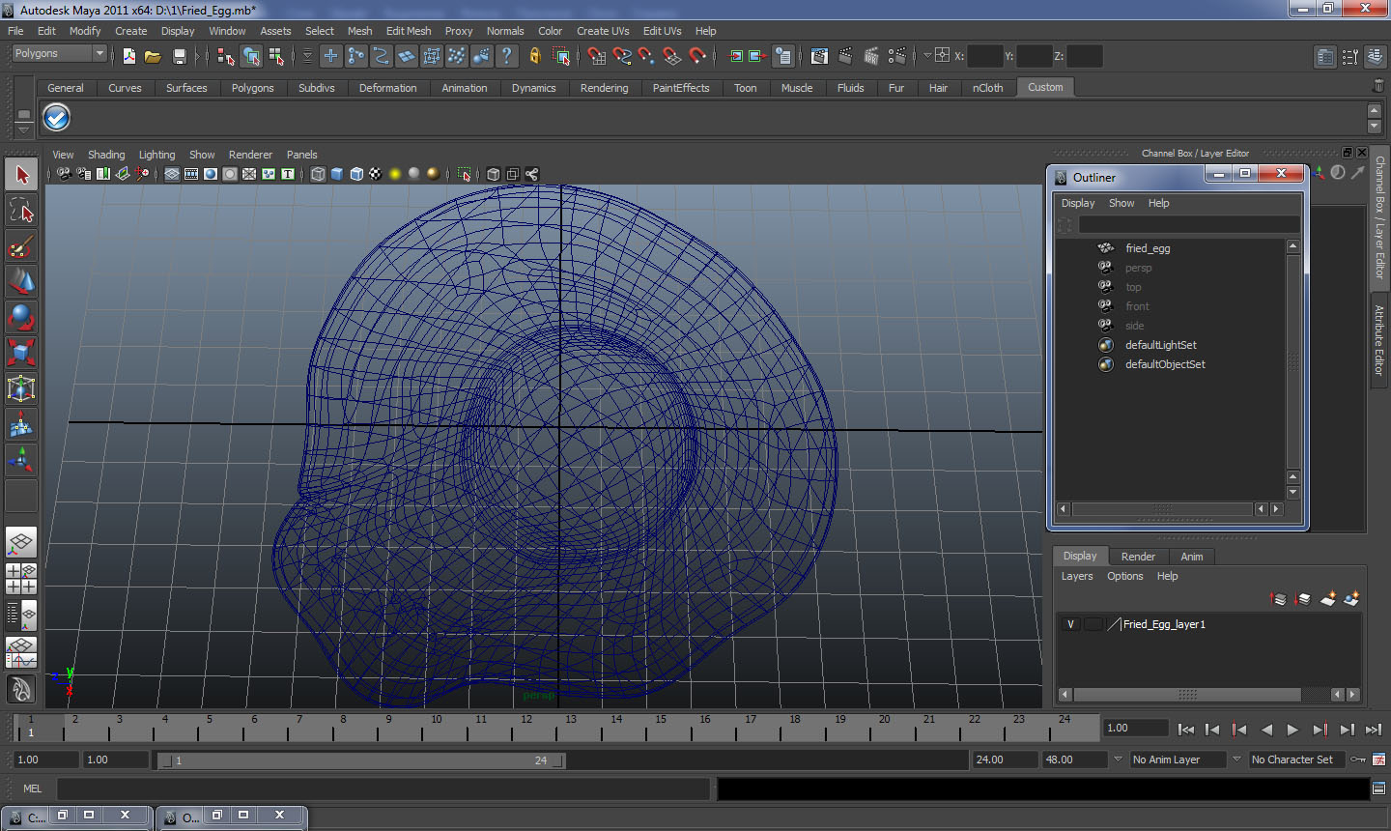Click Create new empty layer icon

tap(1328, 599)
